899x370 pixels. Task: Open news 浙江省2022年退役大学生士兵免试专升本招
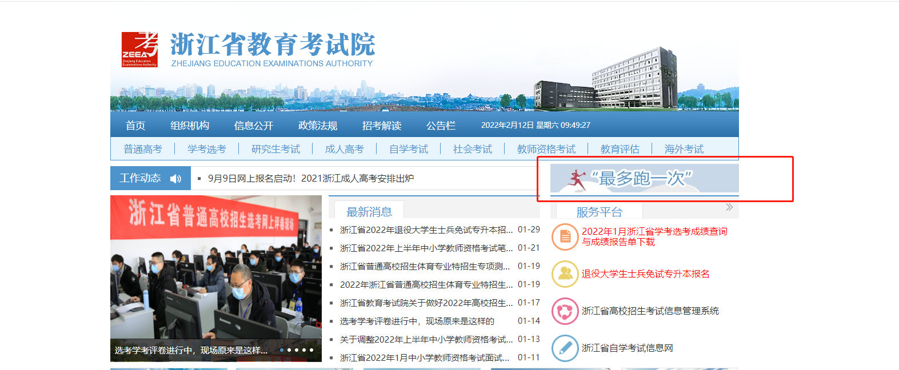coord(426,230)
